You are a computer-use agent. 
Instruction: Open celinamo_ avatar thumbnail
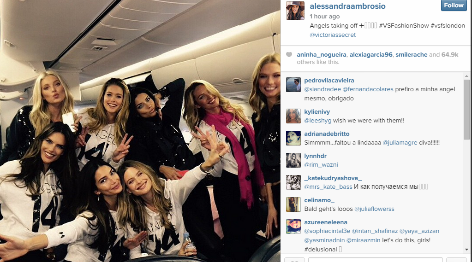[x=293, y=204]
